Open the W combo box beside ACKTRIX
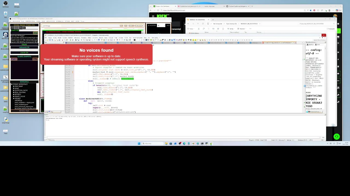 click(x=161, y=25)
